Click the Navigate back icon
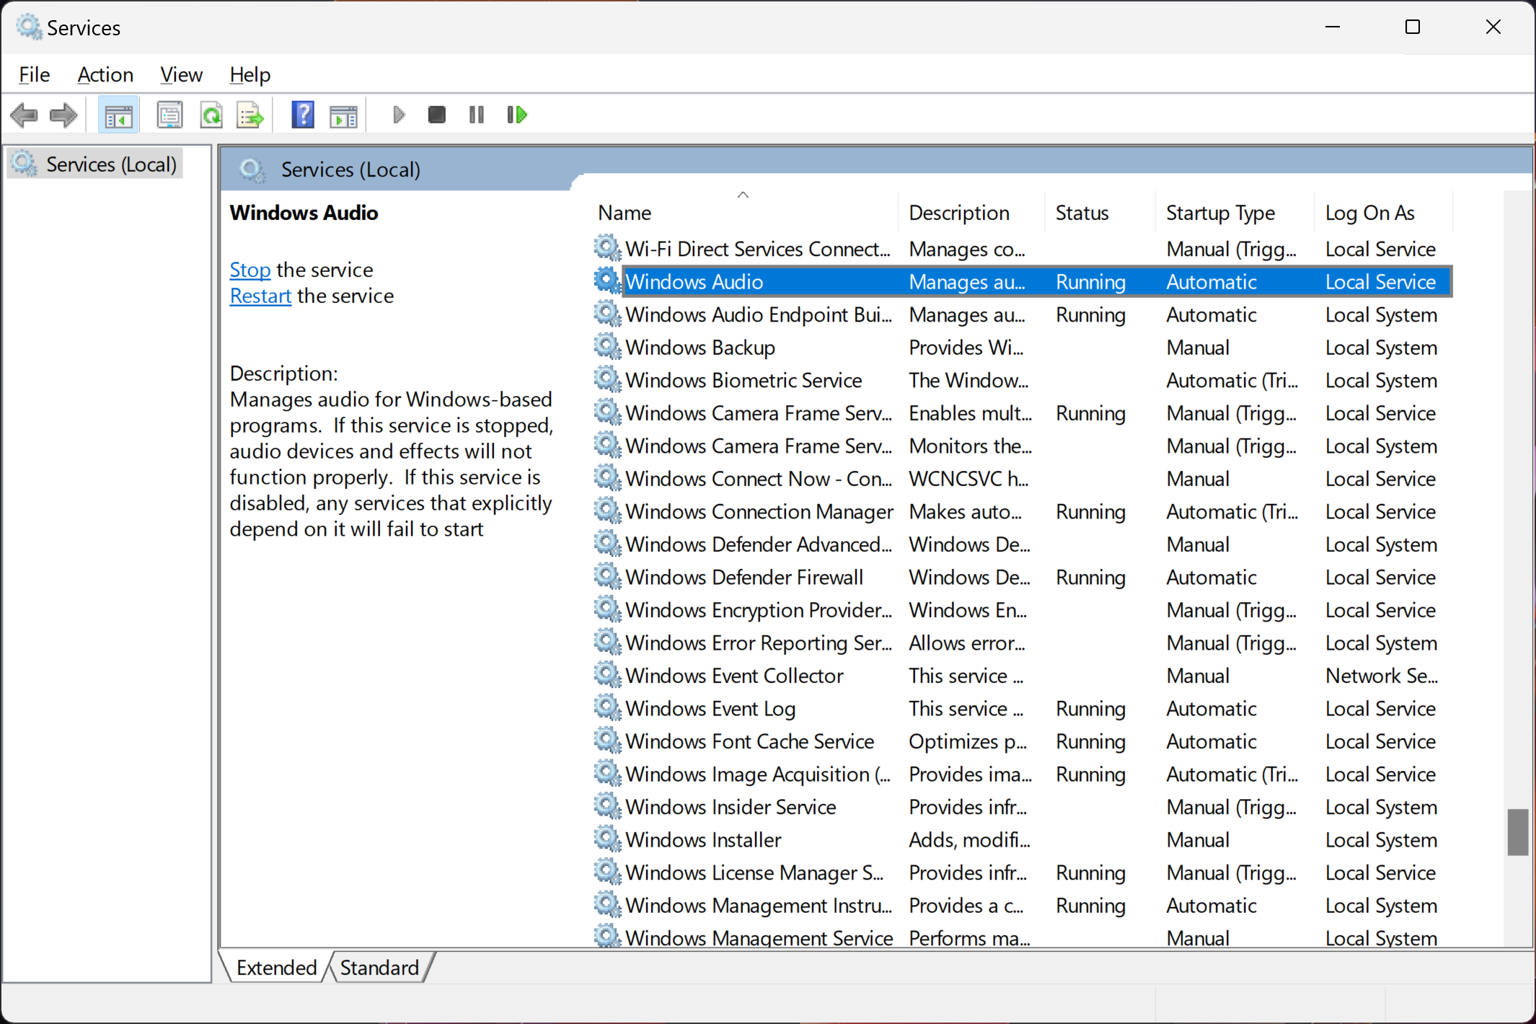The height and width of the screenshot is (1024, 1536). pyautogui.click(x=24, y=114)
